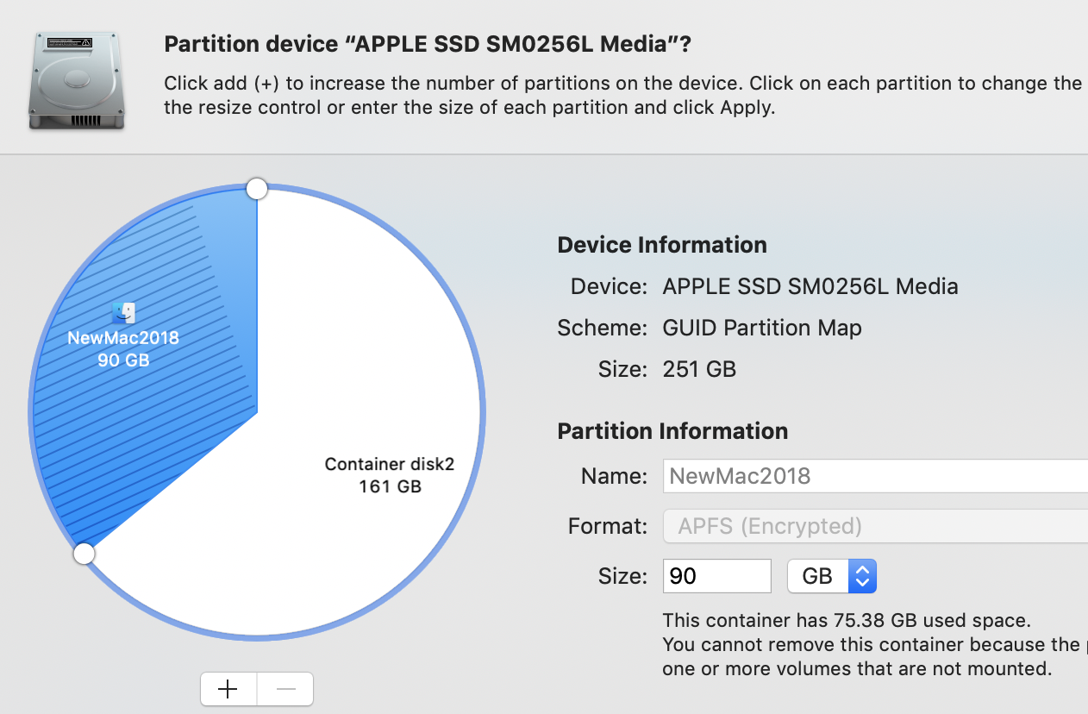This screenshot has height=714, width=1088.
Task: Click the '75.38 GB used space' message
Action: 847,621
